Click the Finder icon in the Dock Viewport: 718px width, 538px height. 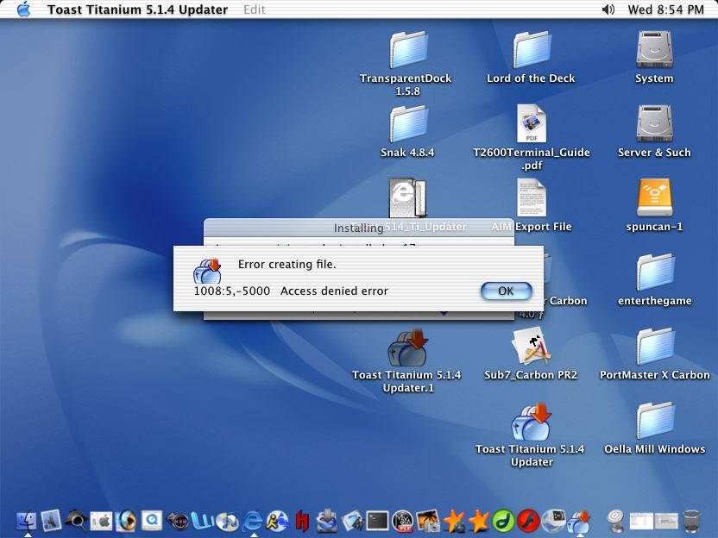point(27,521)
